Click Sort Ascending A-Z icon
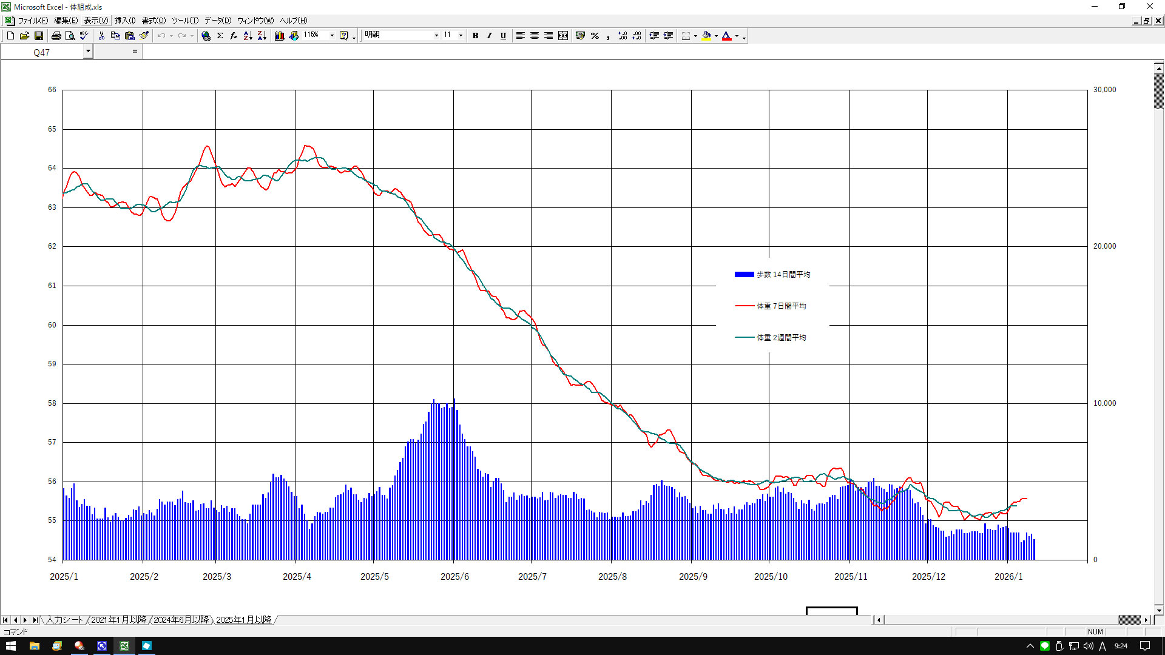This screenshot has height=655, width=1165. point(248,36)
